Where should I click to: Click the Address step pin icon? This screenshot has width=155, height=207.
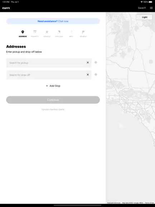point(23,32)
